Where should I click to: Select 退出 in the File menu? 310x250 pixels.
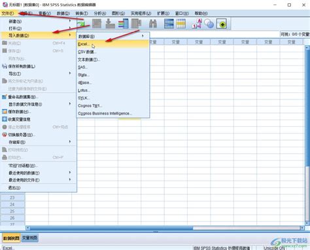tap(39, 188)
